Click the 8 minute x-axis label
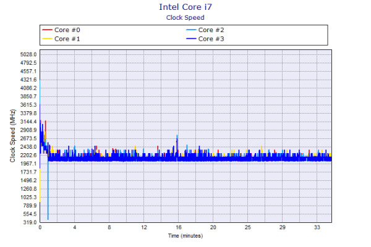 pyautogui.click(x=109, y=227)
